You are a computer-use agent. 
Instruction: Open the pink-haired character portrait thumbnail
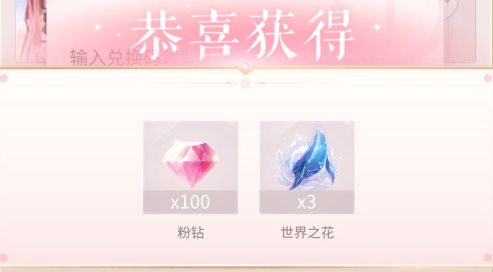click(31, 31)
